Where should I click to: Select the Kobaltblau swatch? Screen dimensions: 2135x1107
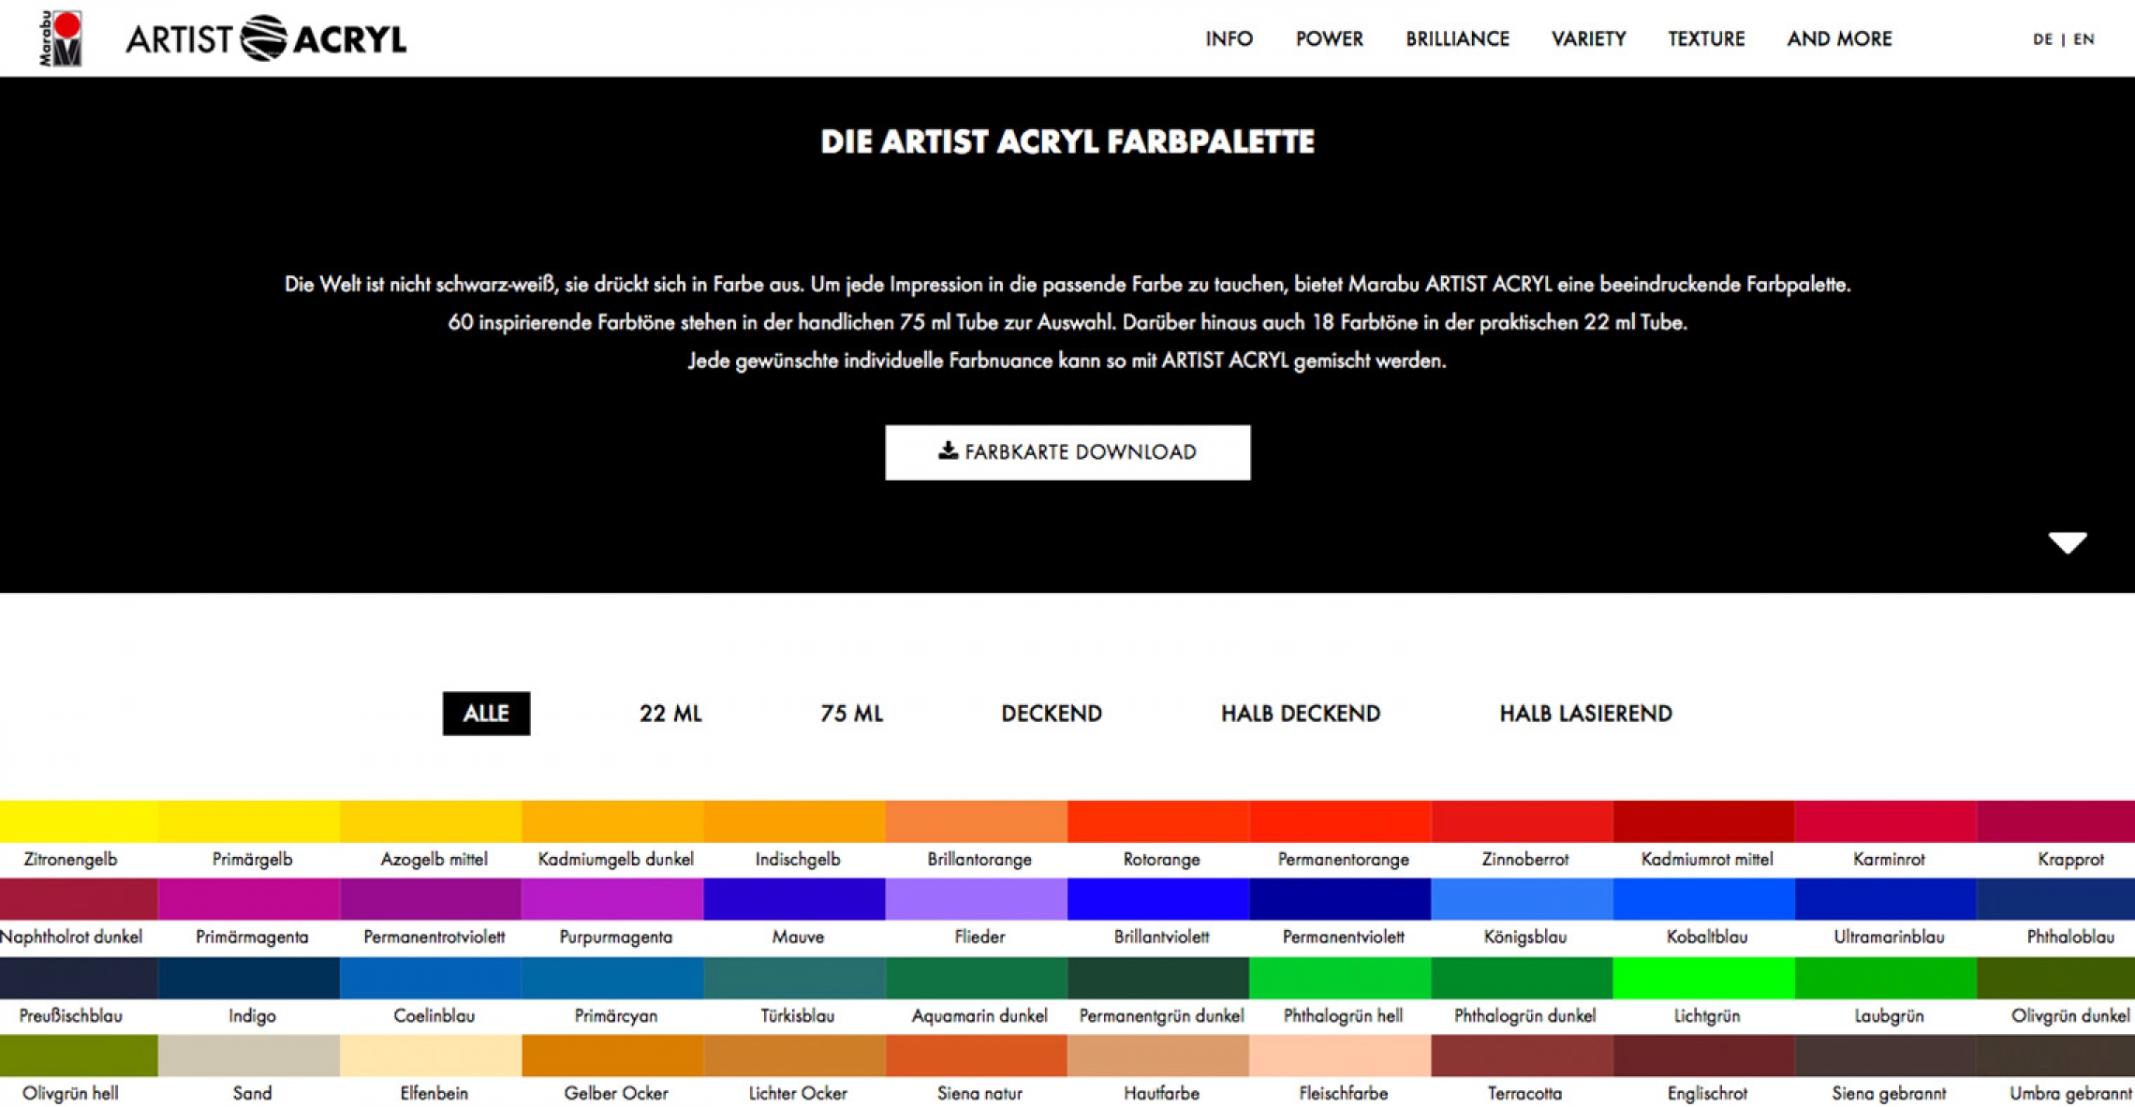[1703, 899]
